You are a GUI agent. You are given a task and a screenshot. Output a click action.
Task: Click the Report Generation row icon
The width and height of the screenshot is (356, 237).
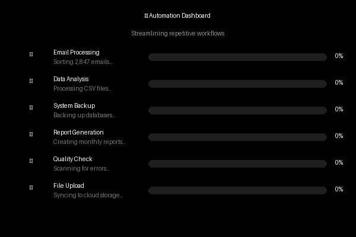point(31,134)
